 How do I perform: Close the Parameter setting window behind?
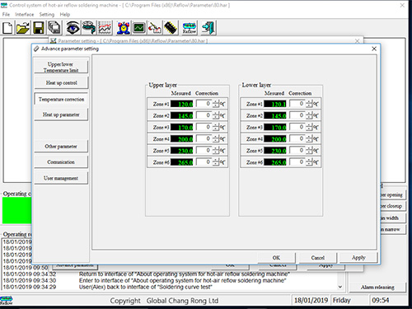click(x=357, y=41)
